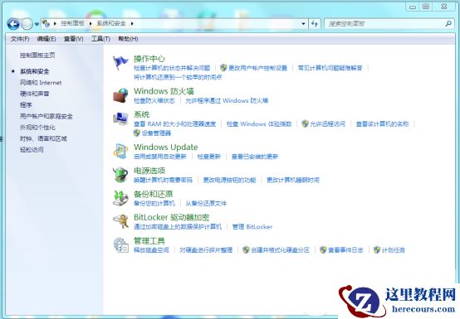The height and width of the screenshot is (319, 460).
Task: Click the 电源选项 battery icon
Action: tap(120, 175)
